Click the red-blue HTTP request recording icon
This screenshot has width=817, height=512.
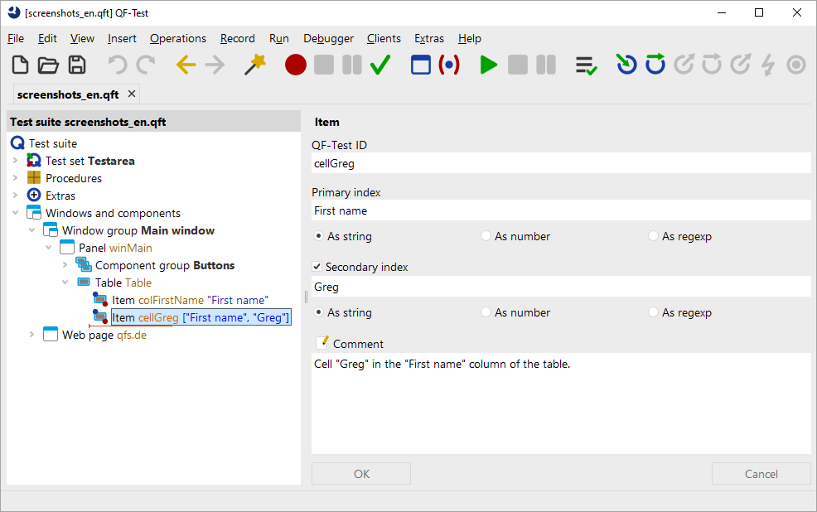tap(449, 65)
